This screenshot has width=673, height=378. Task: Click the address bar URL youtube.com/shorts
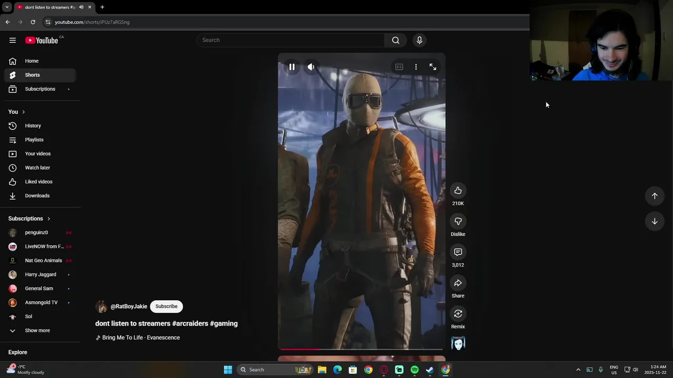(92, 22)
